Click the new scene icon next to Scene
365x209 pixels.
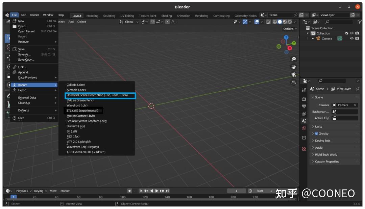(x=301, y=15)
